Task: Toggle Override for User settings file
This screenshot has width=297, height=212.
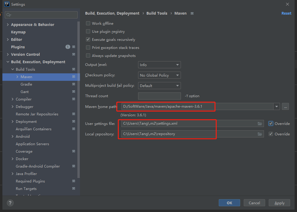Action: [x=271, y=123]
